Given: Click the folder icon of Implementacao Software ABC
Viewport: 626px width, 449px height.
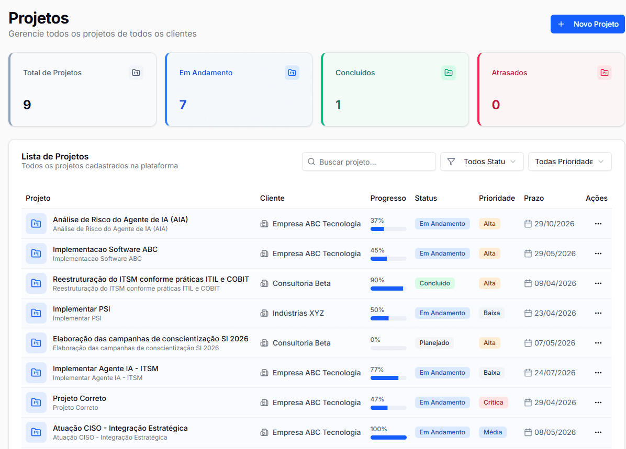Looking at the screenshot, I should 36,253.
